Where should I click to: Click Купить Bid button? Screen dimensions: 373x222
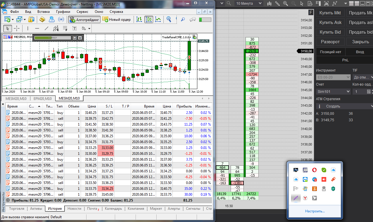tap(330, 32)
